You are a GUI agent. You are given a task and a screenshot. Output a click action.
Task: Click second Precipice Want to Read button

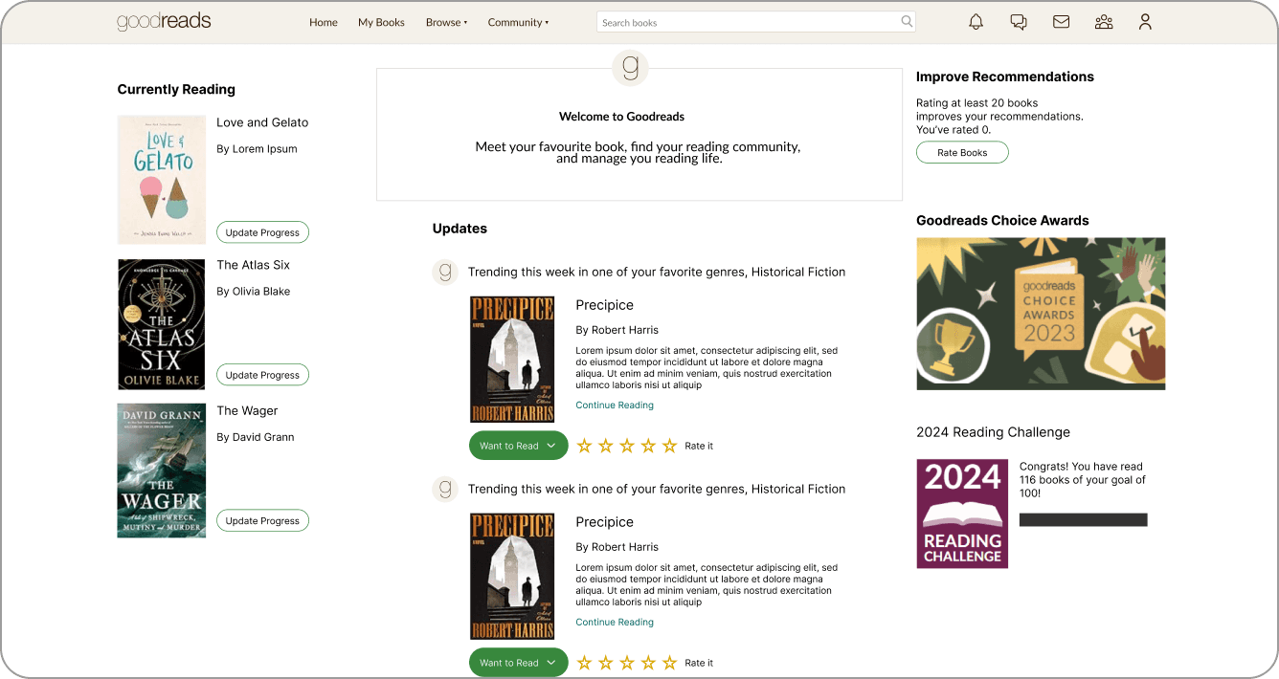518,663
